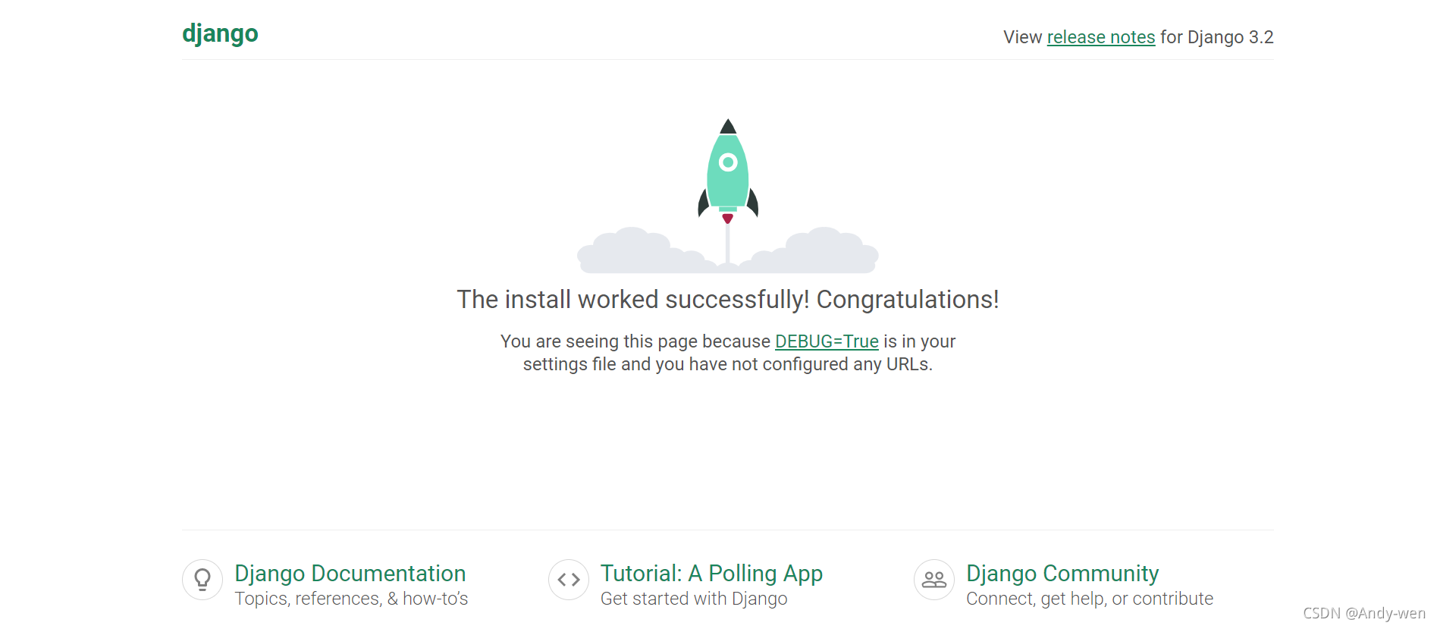Click the rocket illustration
Image resolution: width=1437 pixels, height=629 pixels.
(x=728, y=196)
